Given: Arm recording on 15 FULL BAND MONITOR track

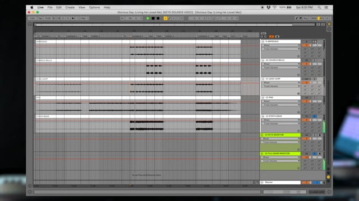Looking at the screenshot, I should pos(320,154).
